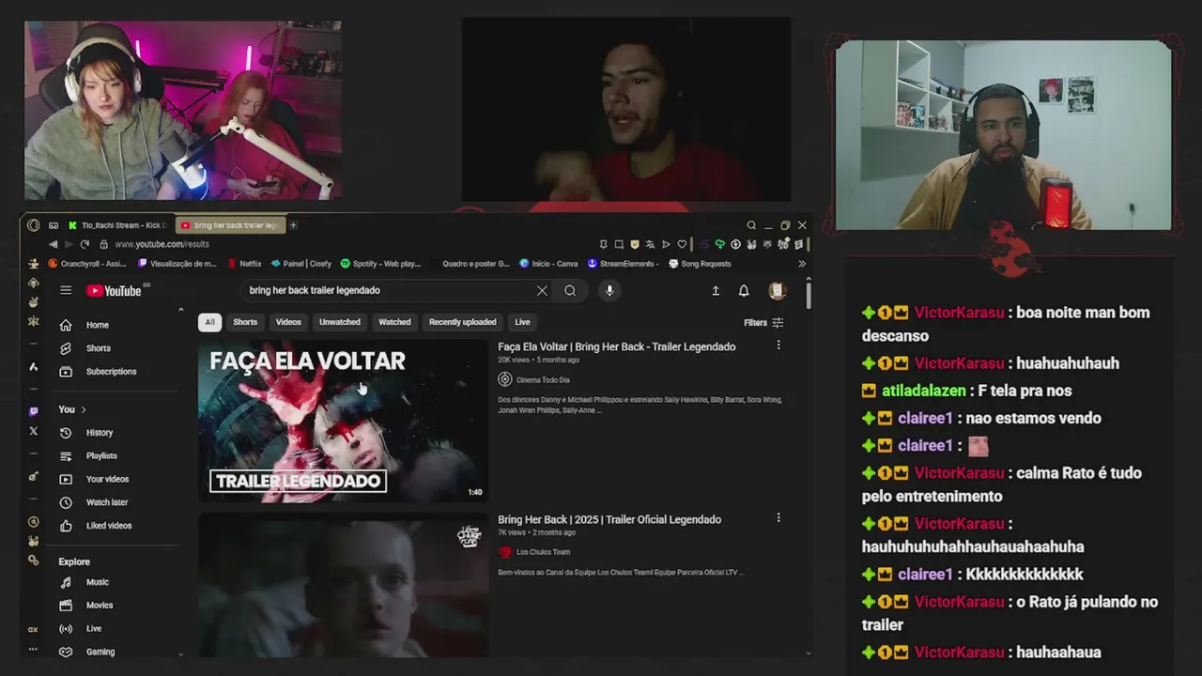Open Crunchyroll bookmark
The image size is (1202, 676).
87,264
